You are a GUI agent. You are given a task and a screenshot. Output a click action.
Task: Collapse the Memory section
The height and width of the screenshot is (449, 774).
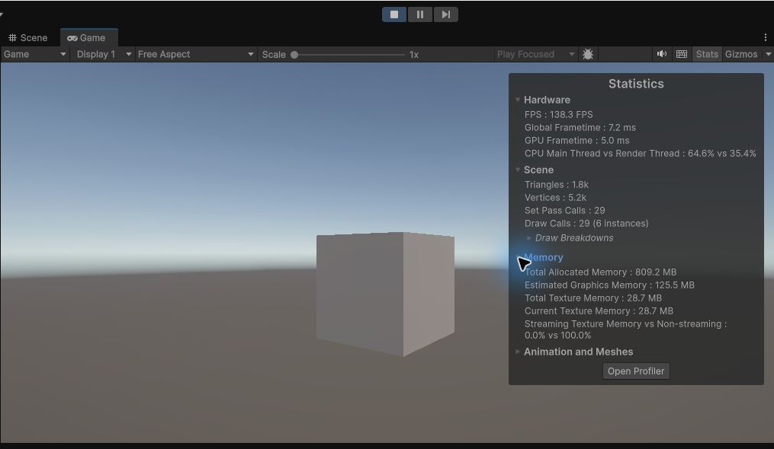click(x=519, y=257)
